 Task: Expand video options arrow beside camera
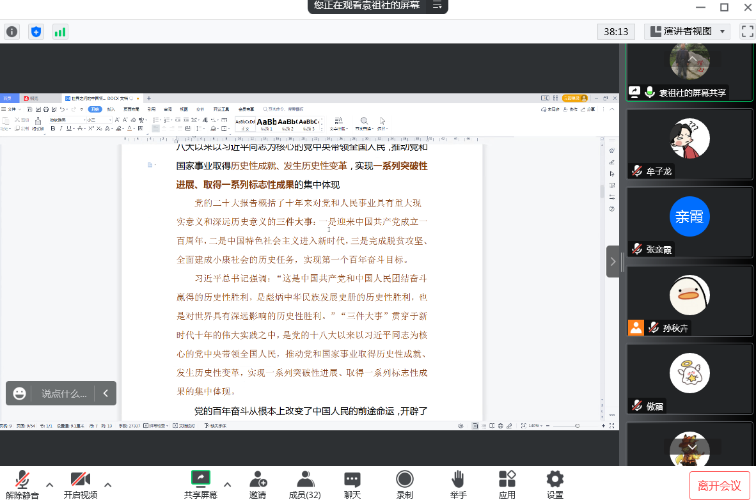point(107,484)
